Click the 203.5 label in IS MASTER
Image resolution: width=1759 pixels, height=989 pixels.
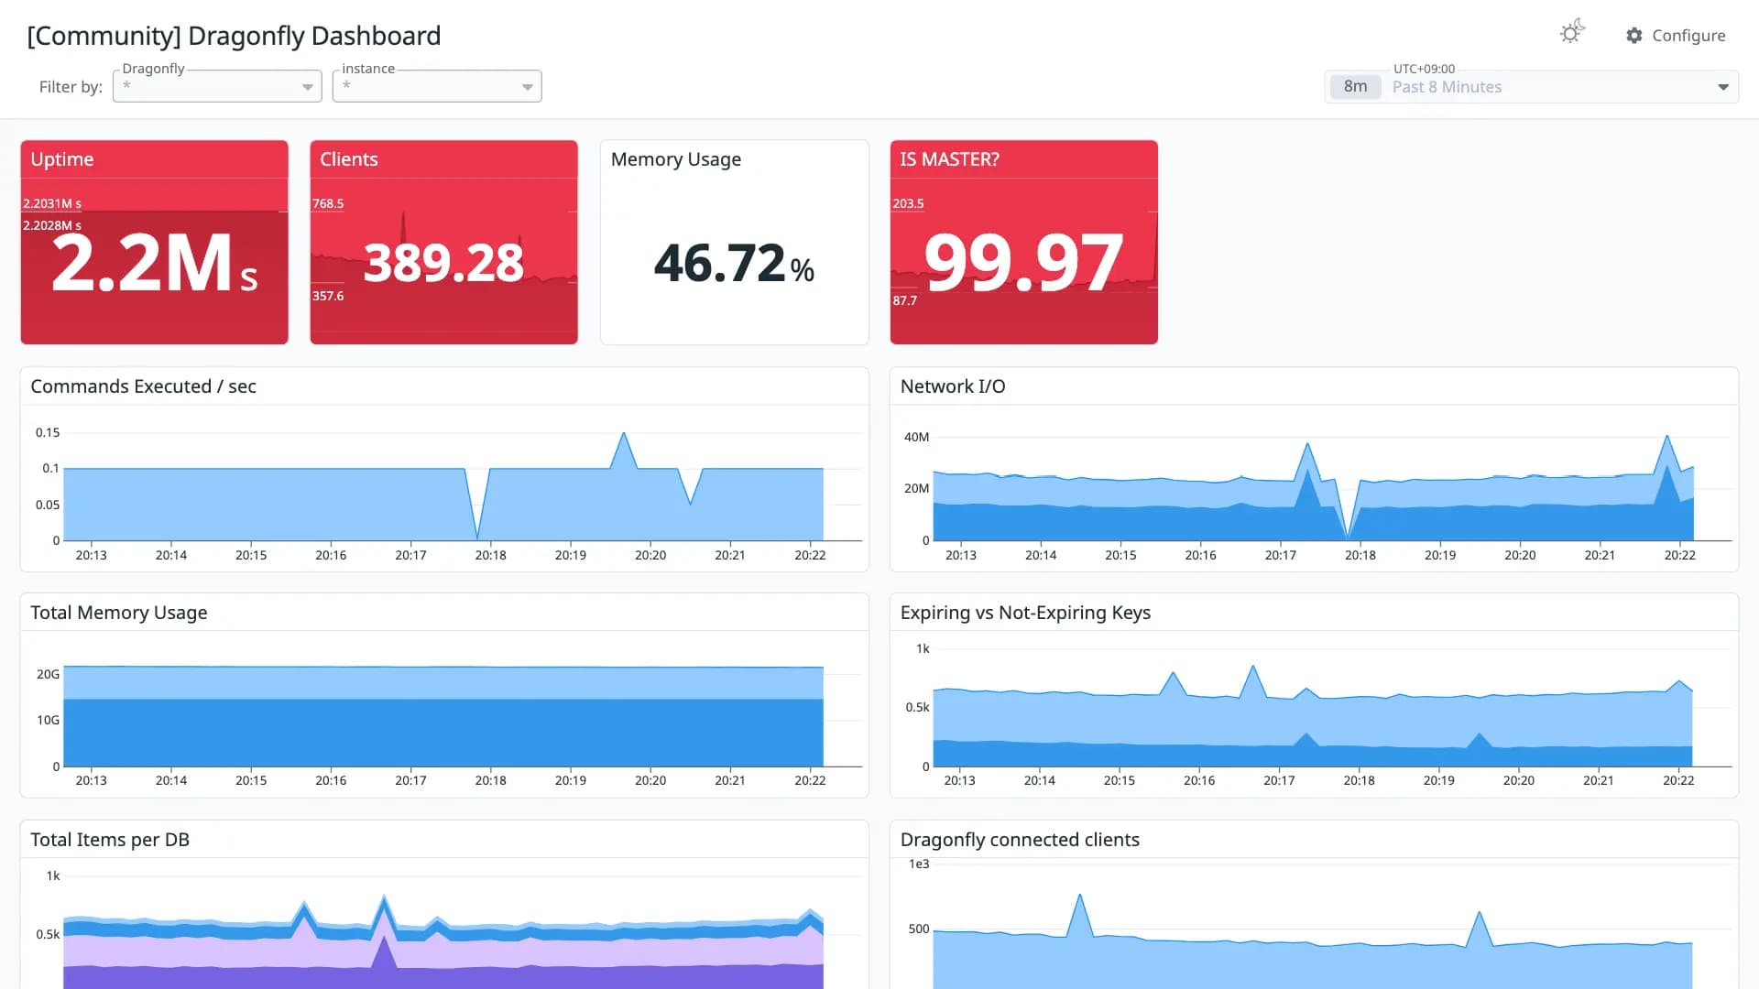[x=908, y=203]
